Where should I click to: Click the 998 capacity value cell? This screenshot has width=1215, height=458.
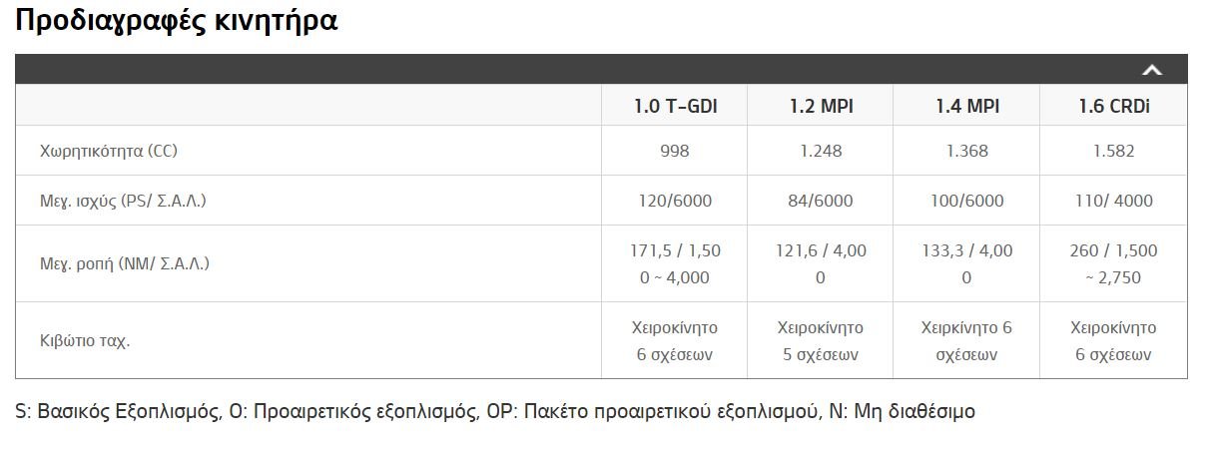click(x=675, y=151)
